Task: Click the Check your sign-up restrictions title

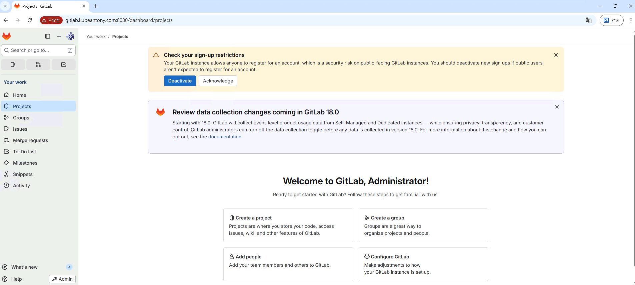Action: (204, 55)
